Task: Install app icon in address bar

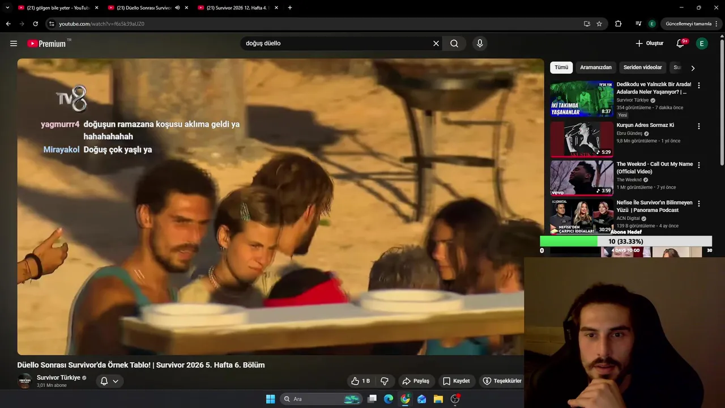Action: pos(587,24)
